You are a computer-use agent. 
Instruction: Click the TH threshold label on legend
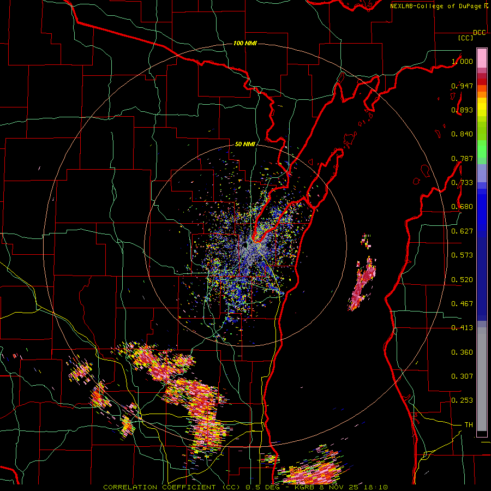click(469, 425)
